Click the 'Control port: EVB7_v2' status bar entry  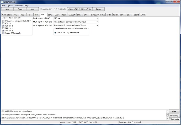(79, 122)
